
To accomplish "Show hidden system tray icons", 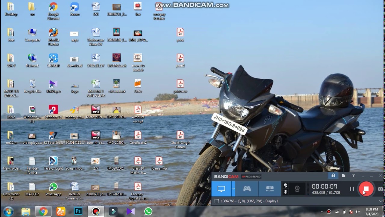I will coord(322,212).
